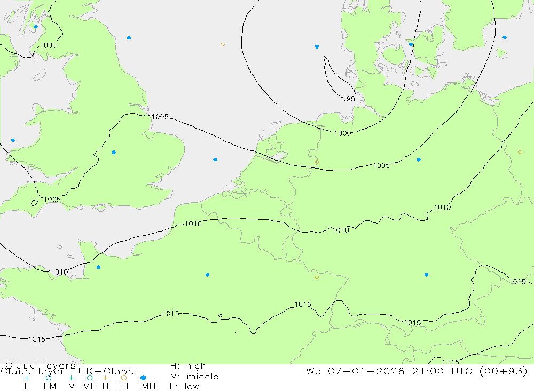Click the 1005 label over southwest England
The image size is (534, 391).
pyautogui.click(x=52, y=200)
